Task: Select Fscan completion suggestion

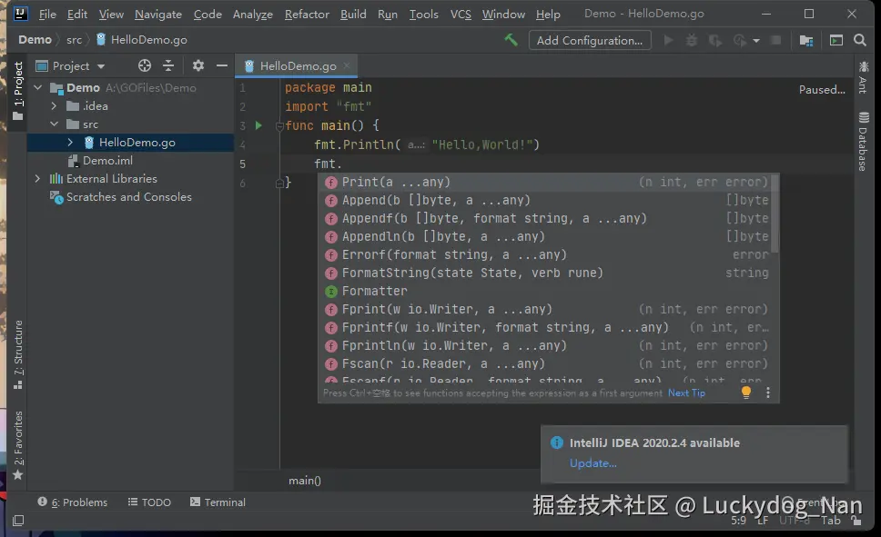Action: tap(546, 363)
